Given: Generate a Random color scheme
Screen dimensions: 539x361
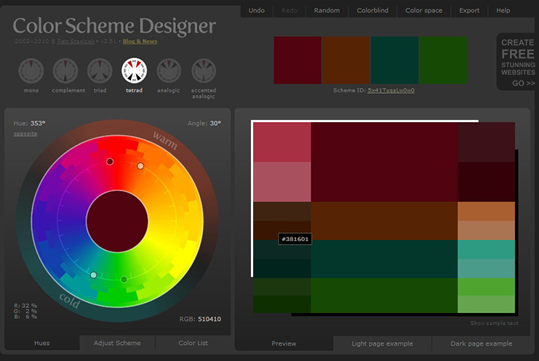Looking at the screenshot, I should [327, 11].
